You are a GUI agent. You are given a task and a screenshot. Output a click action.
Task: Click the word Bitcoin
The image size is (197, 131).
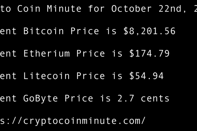pyautogui.click(x=44, y=31)
